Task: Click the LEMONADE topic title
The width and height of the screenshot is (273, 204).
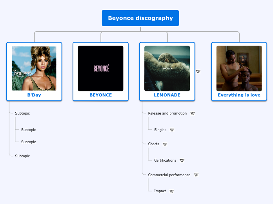Action: point(167,95)
